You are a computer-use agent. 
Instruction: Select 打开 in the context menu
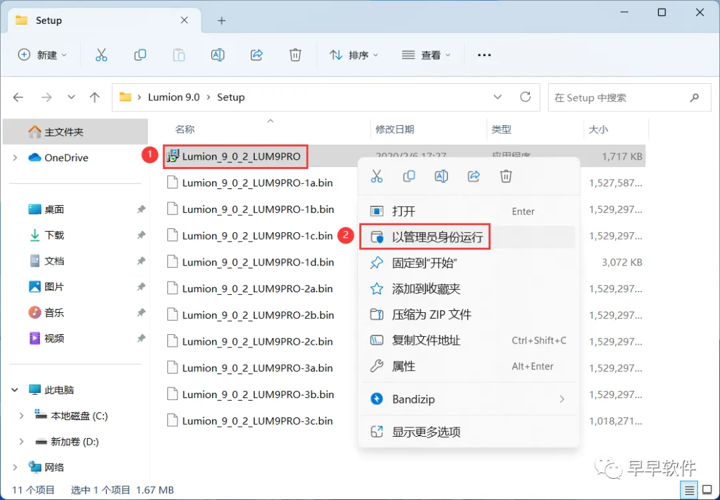[x=469, y=212]
